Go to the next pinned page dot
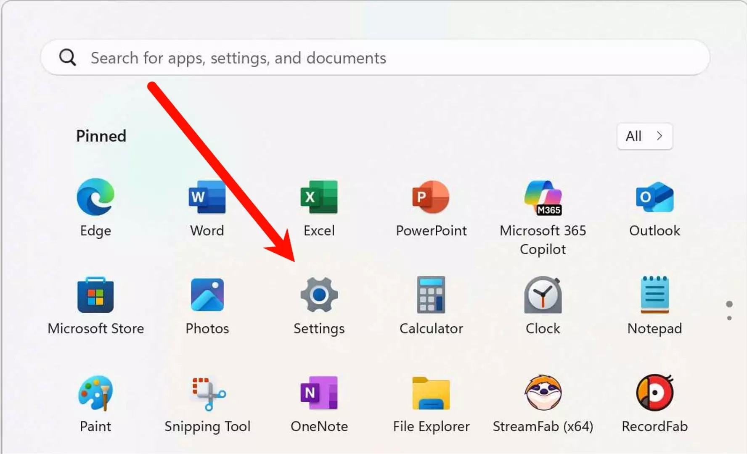This screenshot has height=454, width=747. [729, 318]
